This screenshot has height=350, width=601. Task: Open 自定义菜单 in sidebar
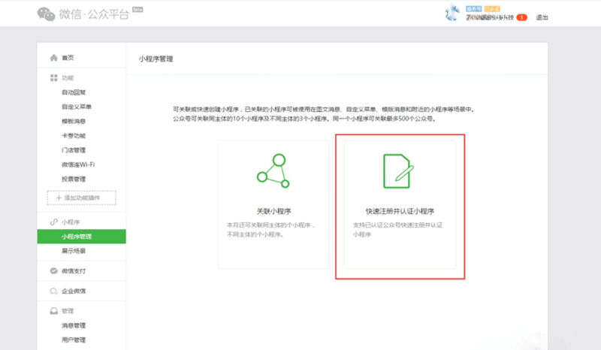pyautogui.click(x=76, y=107)
